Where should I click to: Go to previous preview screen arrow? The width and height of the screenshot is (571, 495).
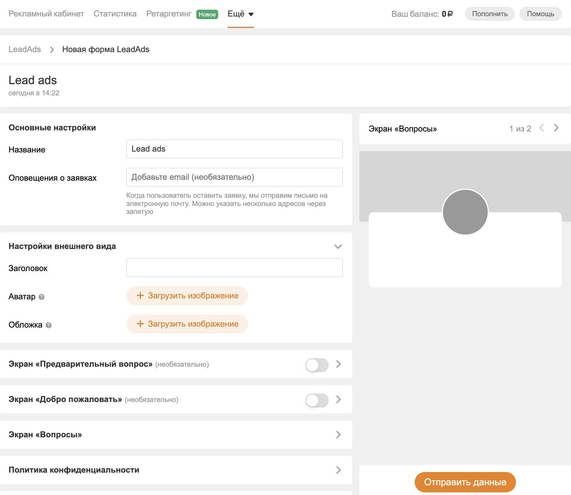542,128
